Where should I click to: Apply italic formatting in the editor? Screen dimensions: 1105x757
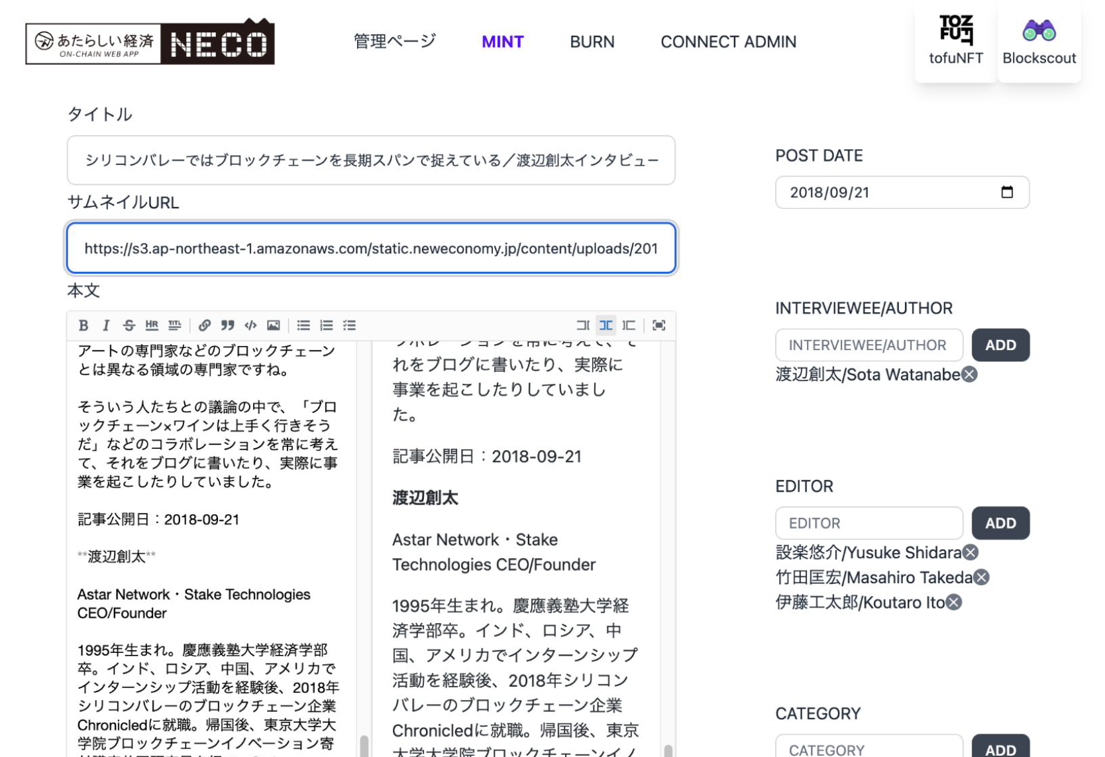click(106, 325)
